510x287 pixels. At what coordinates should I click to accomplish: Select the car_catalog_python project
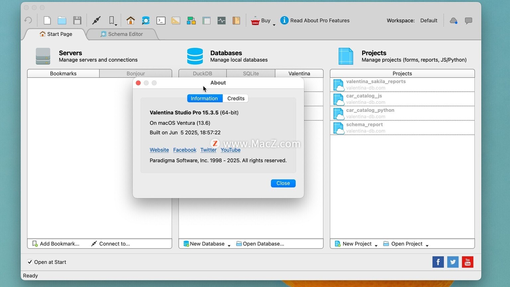click(402, 113)
